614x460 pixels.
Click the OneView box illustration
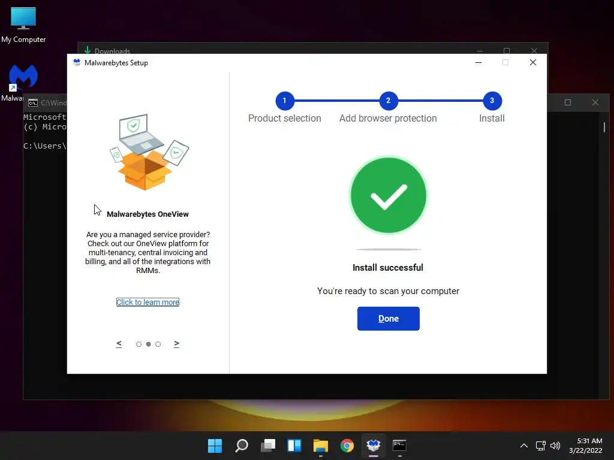point(149,152)
